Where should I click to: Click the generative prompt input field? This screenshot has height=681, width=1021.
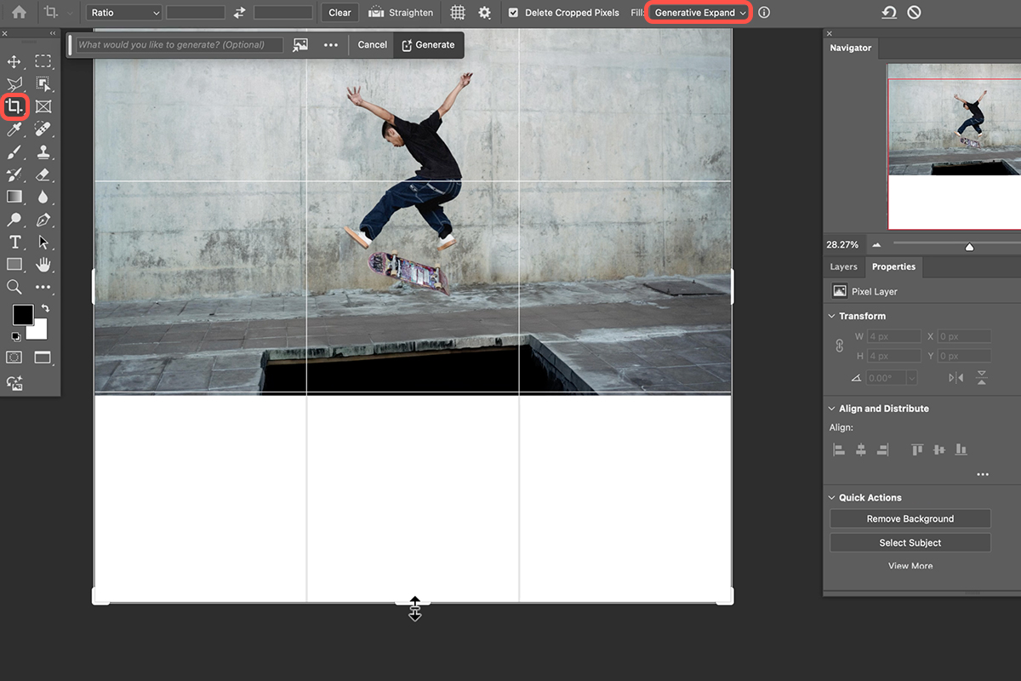pos(179,43)
